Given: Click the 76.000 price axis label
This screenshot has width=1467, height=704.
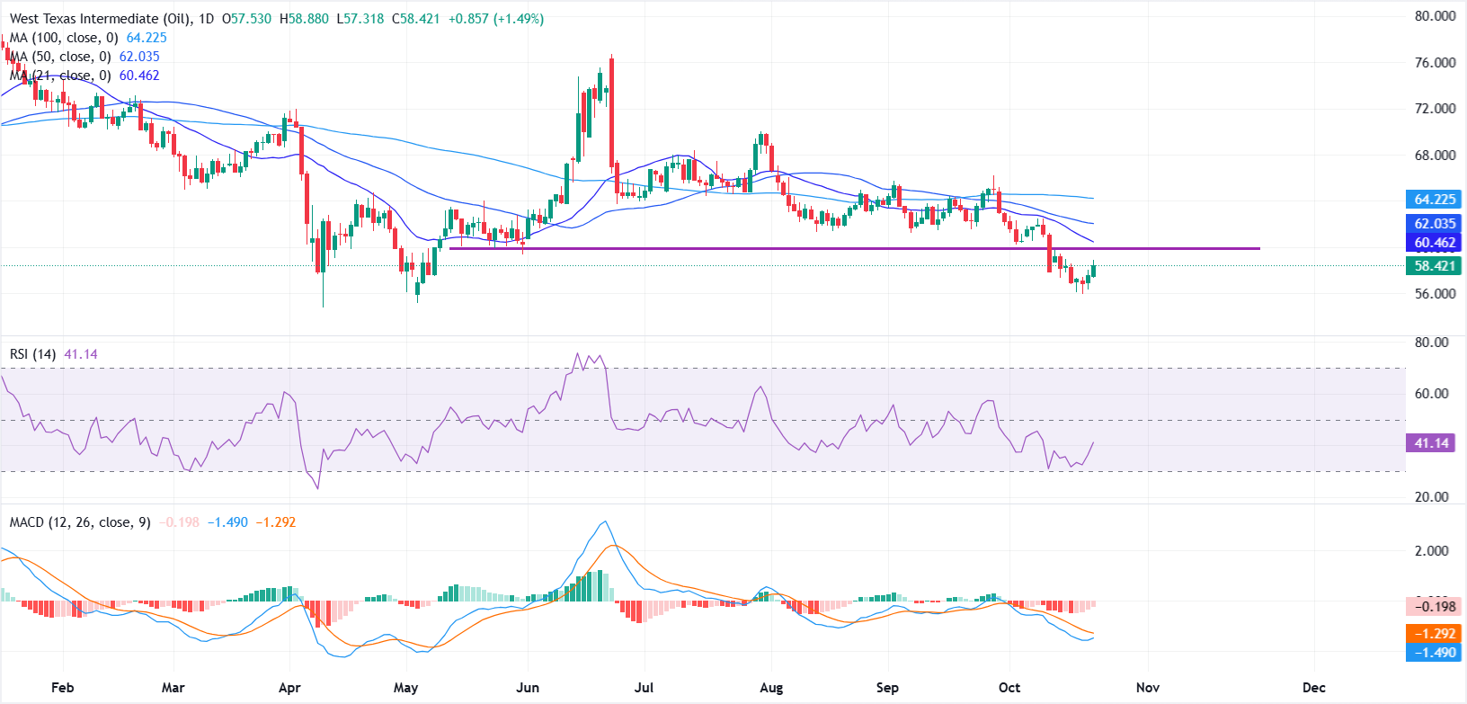Looking at the screenshot, I should [x=1434, y=63].
